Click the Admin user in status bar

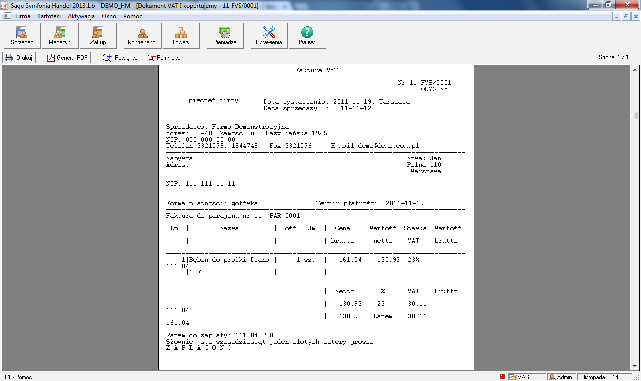tap(560, 377)
